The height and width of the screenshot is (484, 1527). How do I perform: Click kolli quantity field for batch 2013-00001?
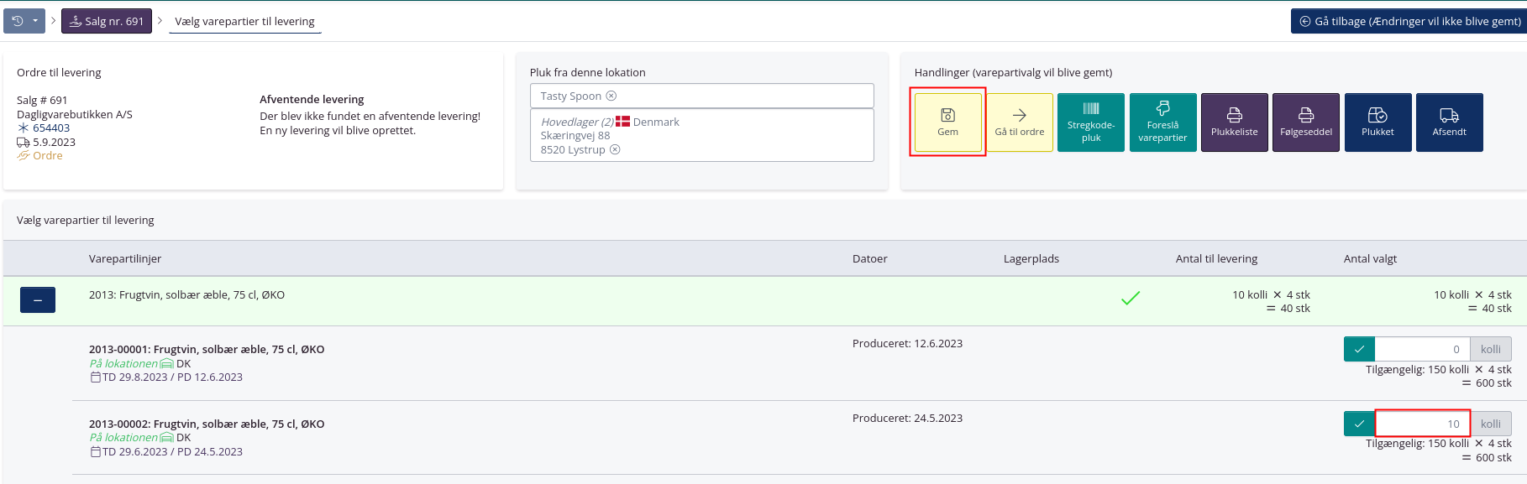tap(1422, 349)
